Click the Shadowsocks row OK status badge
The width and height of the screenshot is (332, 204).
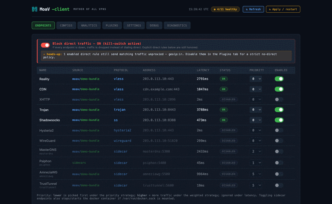click(224, 120)
